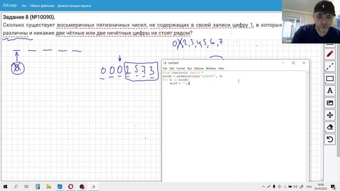This screenshot has width=340, height=191.
Task: Open the taskbar clock and date
Action: pos(321,186)
